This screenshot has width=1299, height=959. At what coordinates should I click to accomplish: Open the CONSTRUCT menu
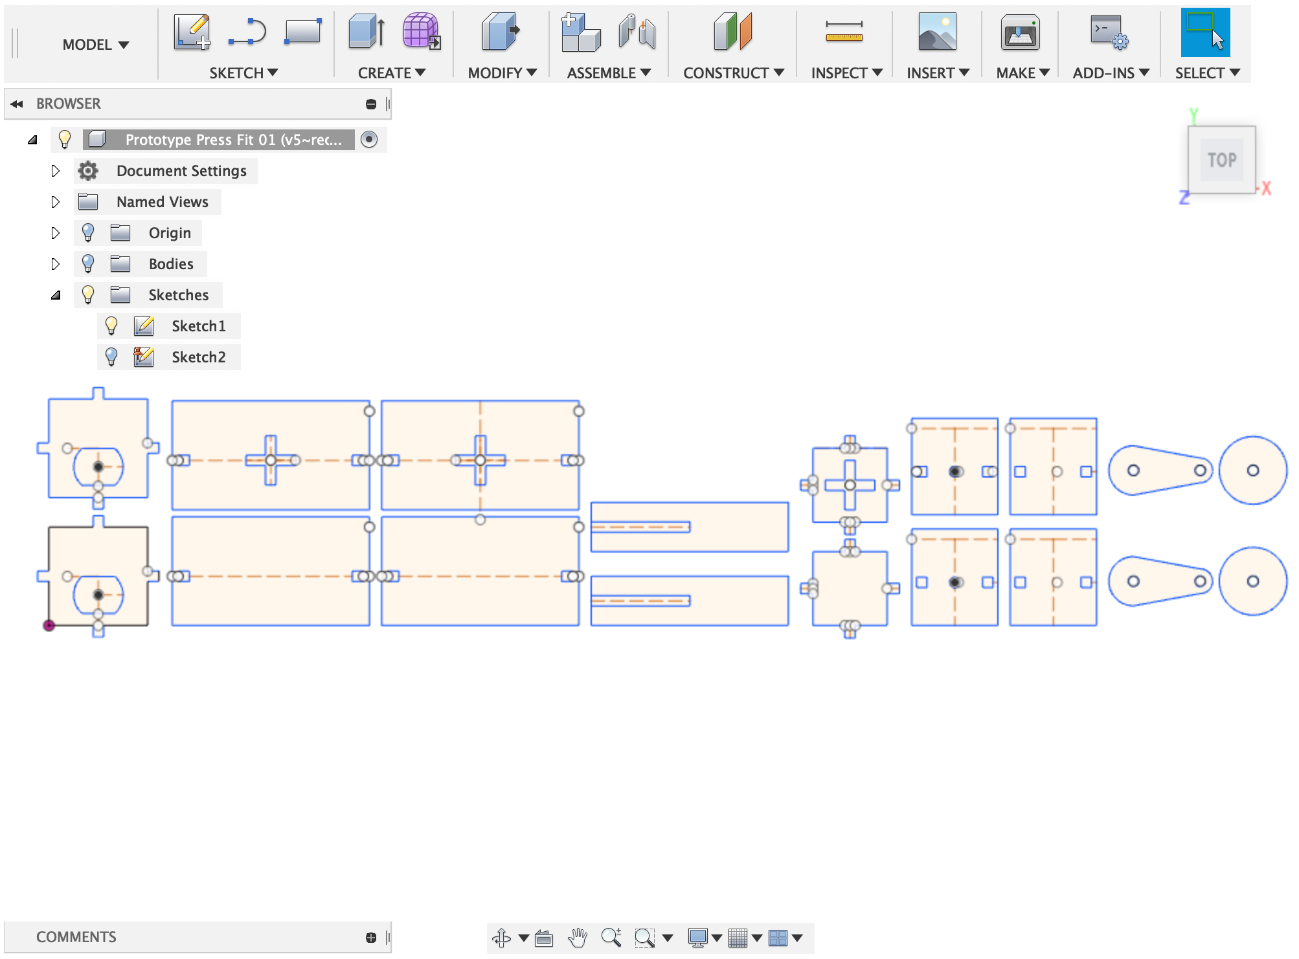pos(734,73)
